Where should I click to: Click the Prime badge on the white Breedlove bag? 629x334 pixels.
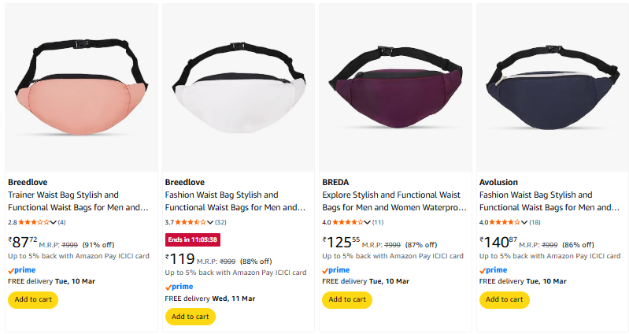tap(179, 287)
